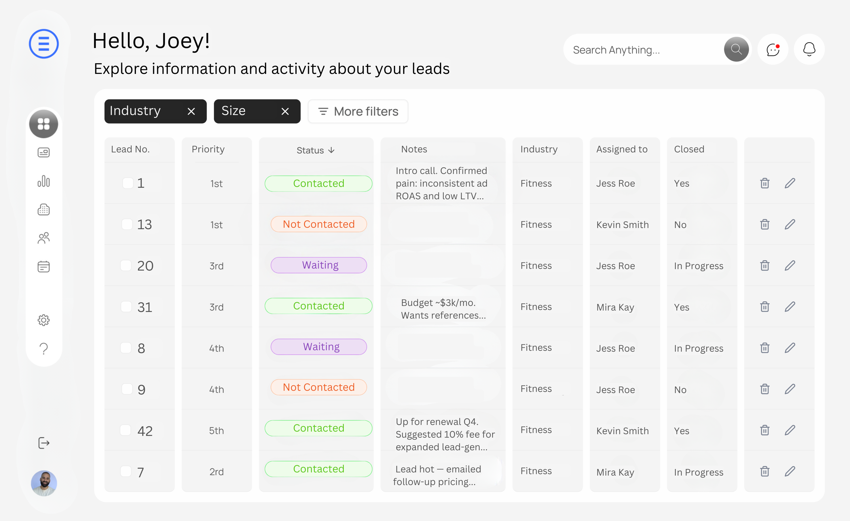The height and width of the screenshot is (521, 850).
Task: Open Settings from the sidebar
Action: [43, 320]
